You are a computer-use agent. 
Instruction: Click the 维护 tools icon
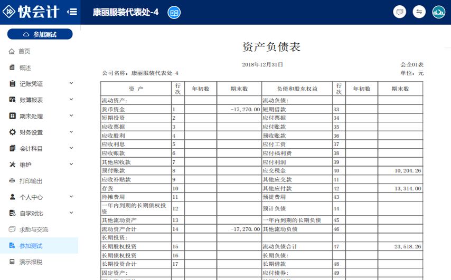(12, 165)
